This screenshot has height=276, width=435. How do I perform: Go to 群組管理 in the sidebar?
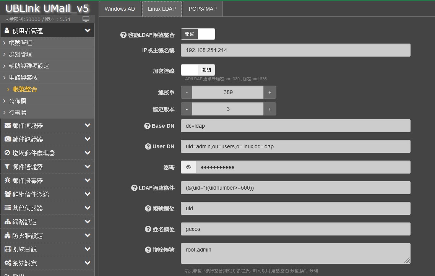(x=20, y=54)
